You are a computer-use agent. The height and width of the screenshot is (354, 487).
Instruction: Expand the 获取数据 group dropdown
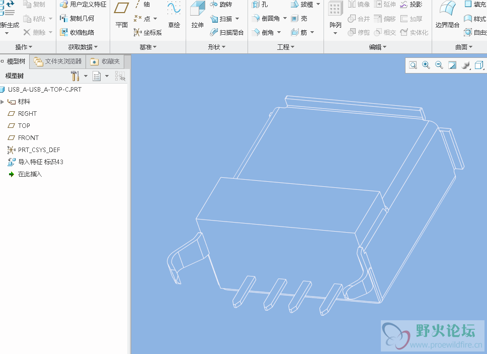coord(83,47)
